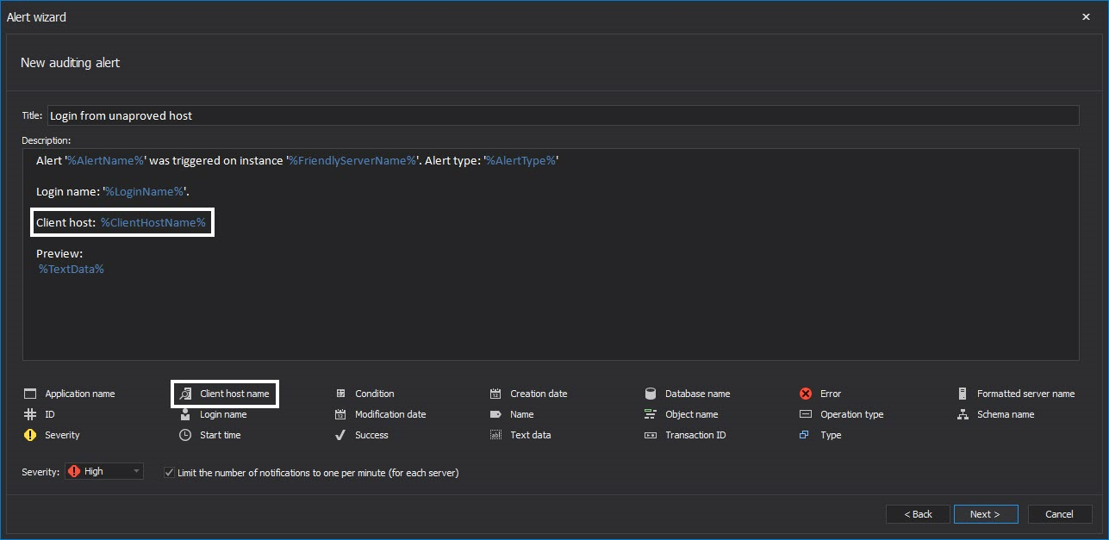Toggle limit notifications to one per minute checkbox
The image size is (1109, 540).
click(169, 472)
